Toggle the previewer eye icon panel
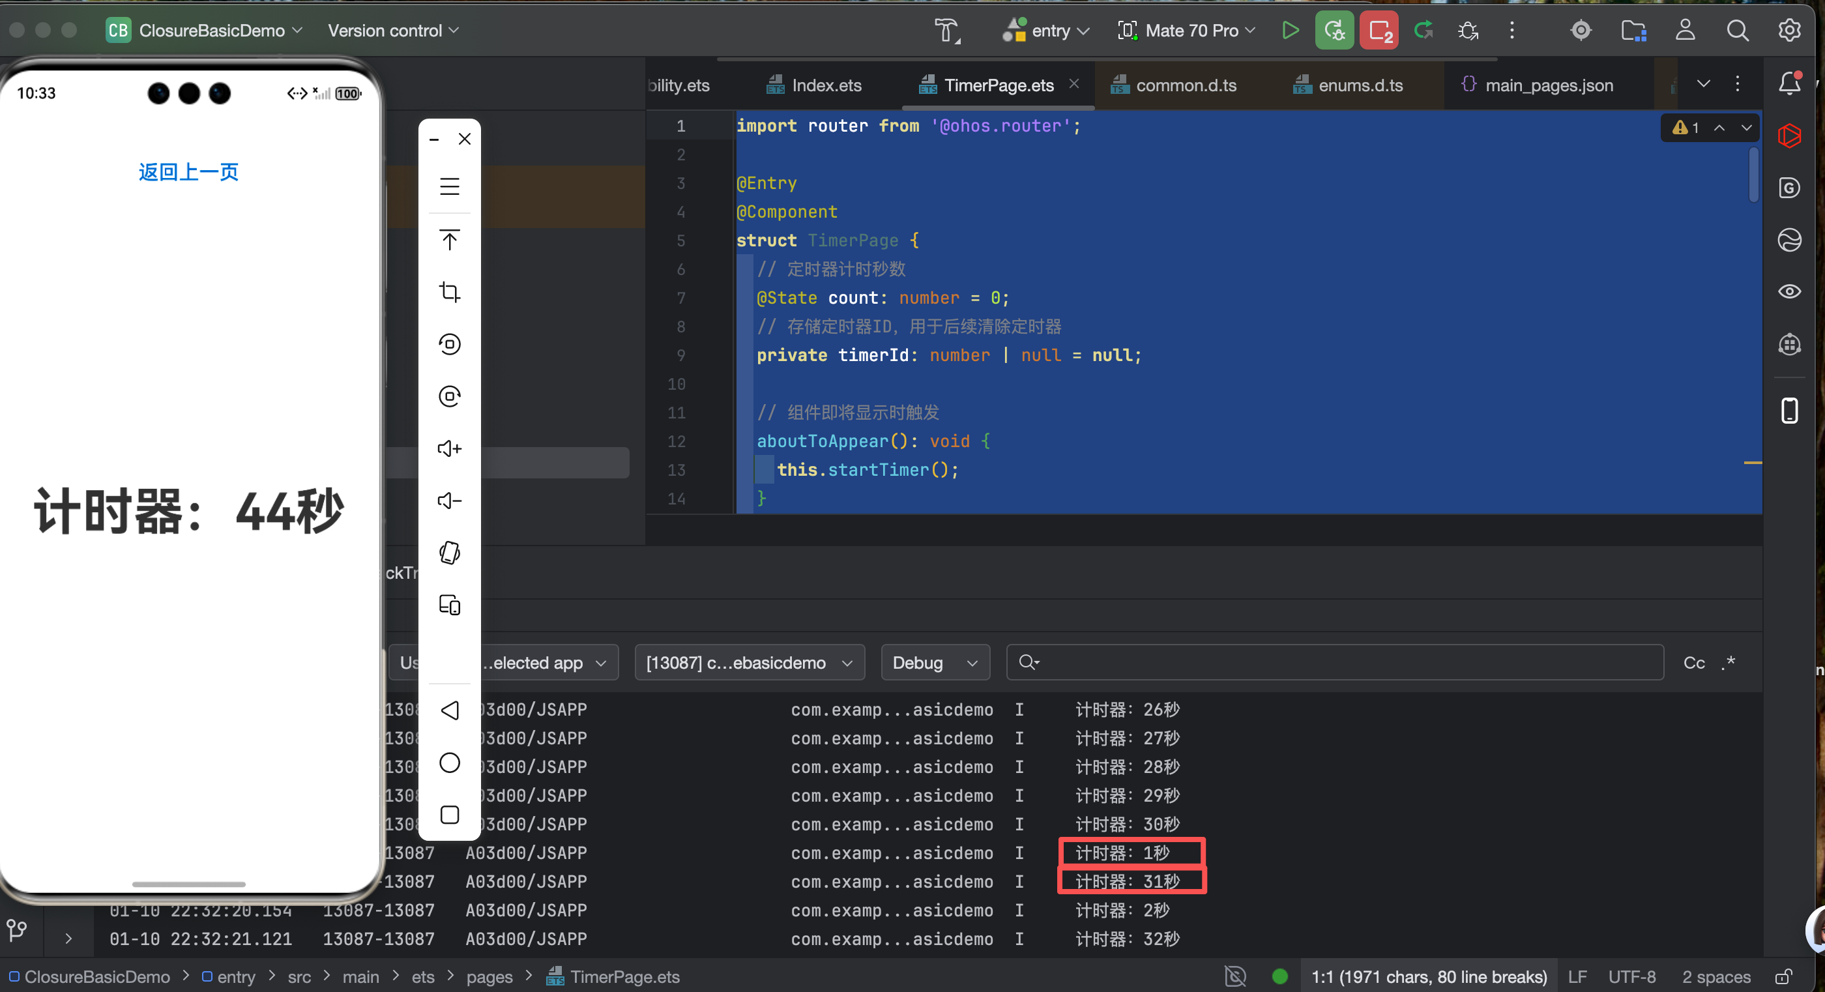Viewport: 1825px width, 992px height. point(1789,292)
